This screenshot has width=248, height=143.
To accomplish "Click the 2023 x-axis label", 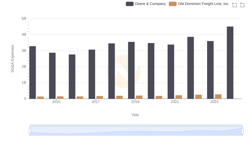I will pos(214,102).
